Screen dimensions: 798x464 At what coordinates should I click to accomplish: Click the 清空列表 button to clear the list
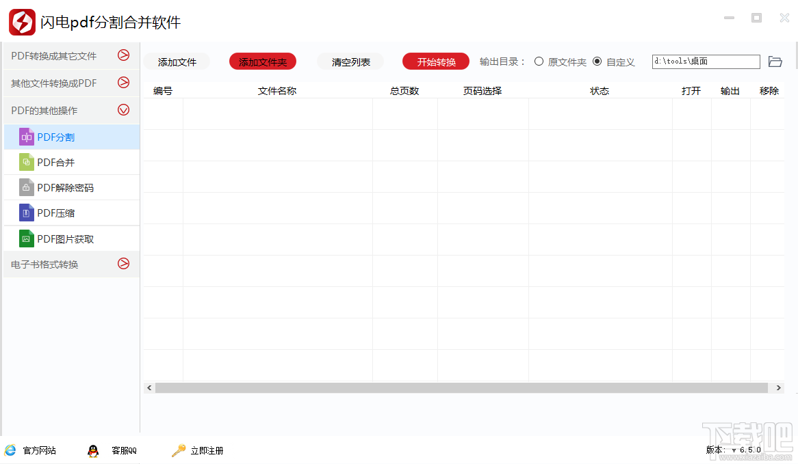[350, 62]
